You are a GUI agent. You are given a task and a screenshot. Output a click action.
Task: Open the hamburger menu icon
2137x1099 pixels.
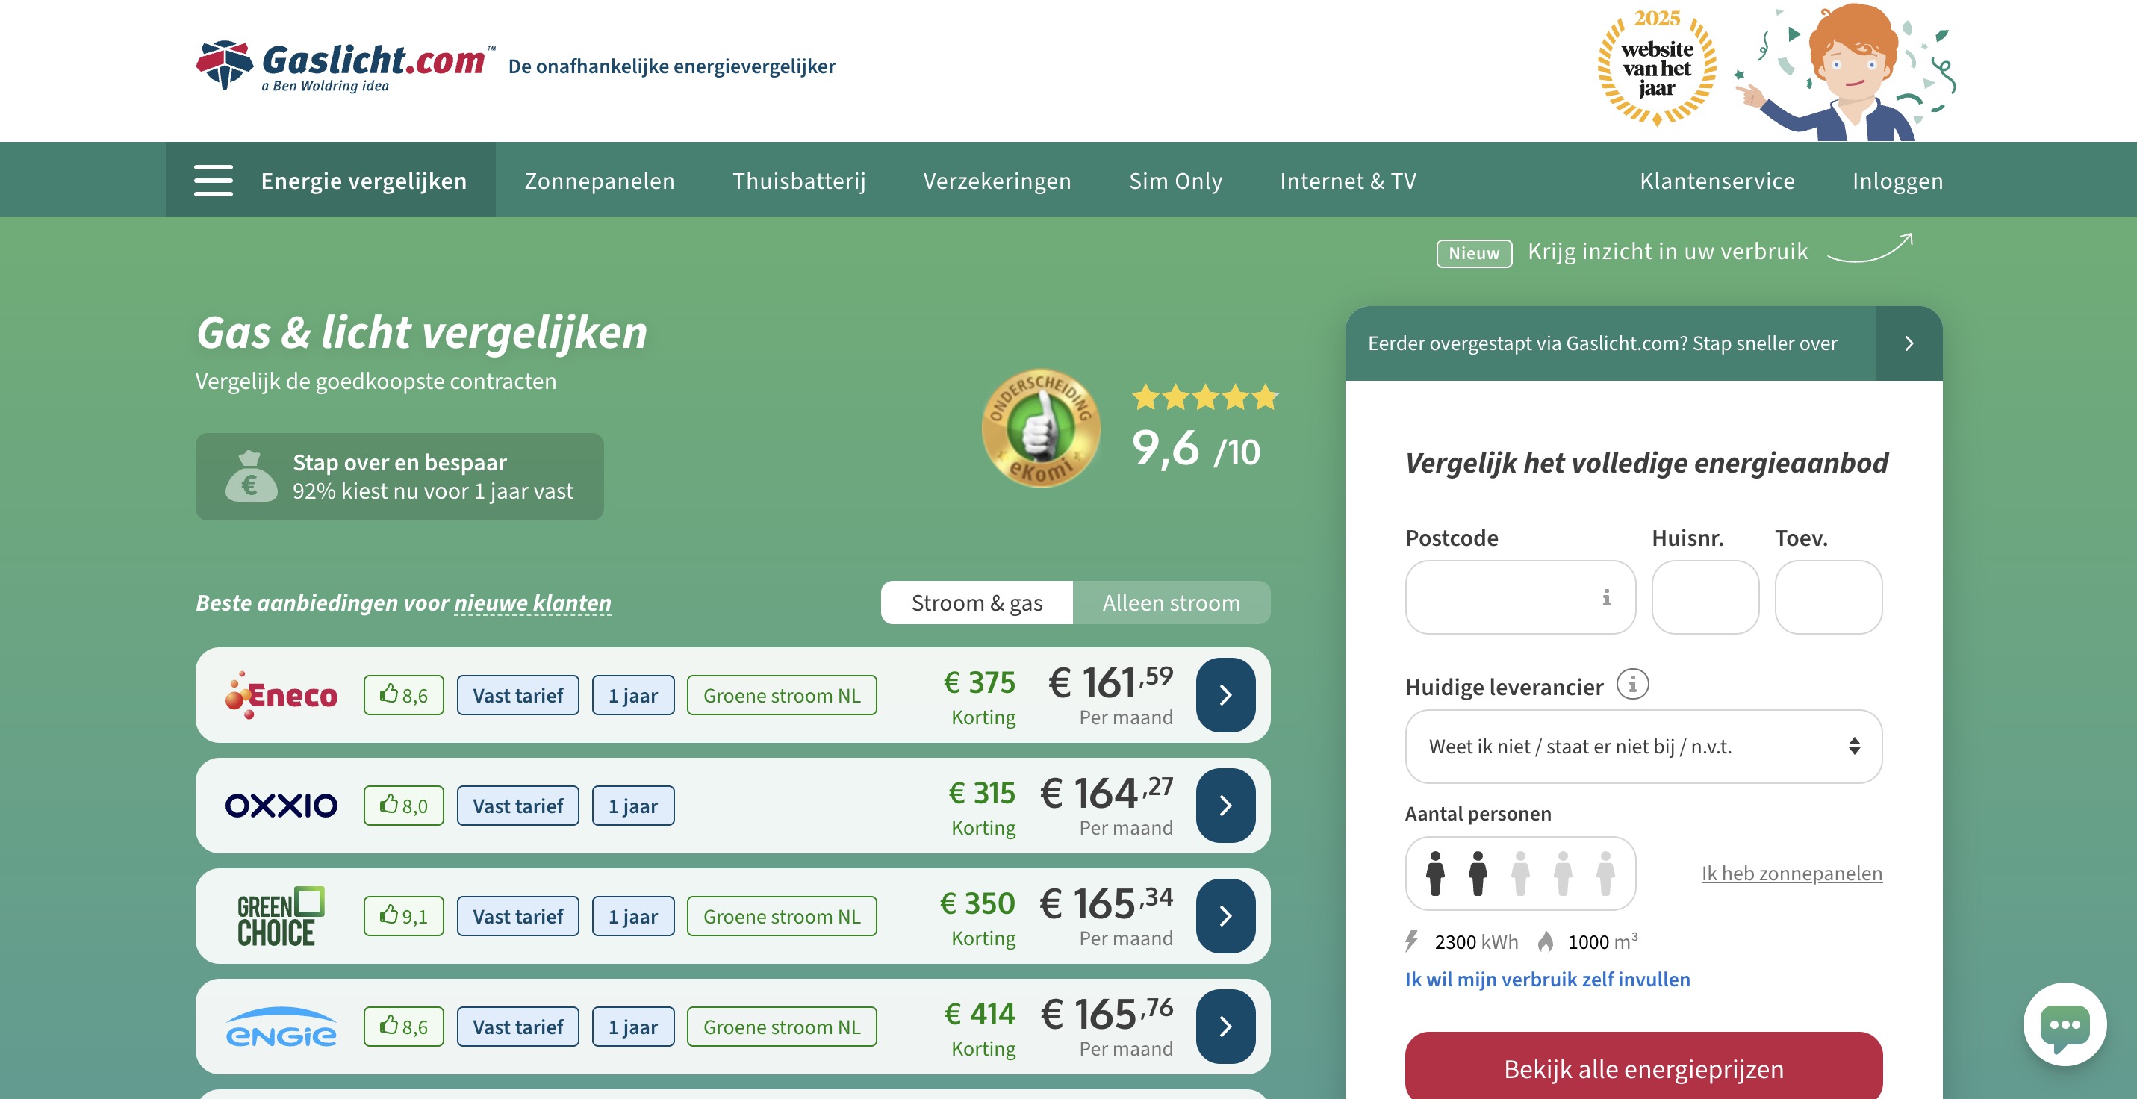[x=214, y=181]
